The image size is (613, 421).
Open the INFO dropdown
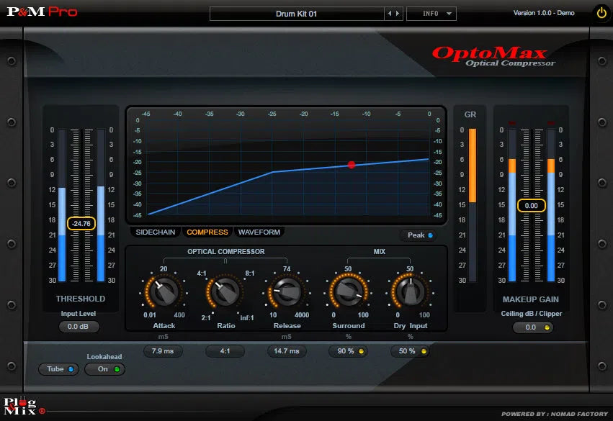click(431, 12)
